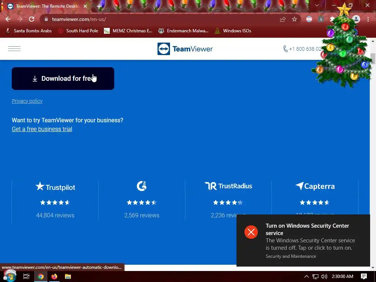Click 2,569 reviews text
376x282 pixels.
(142, 215)
